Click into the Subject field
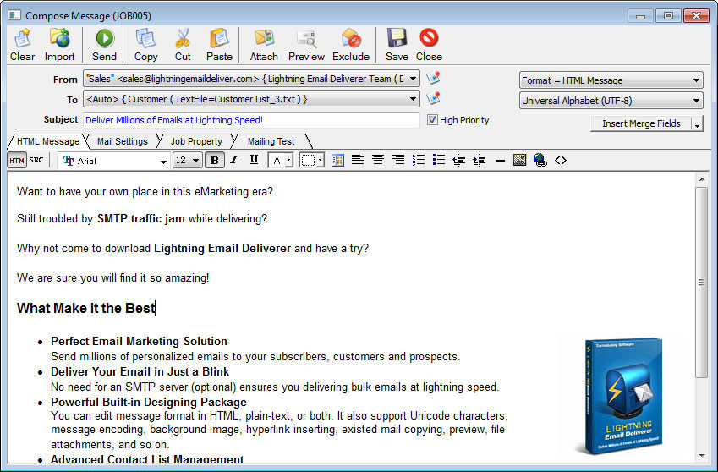Image resolution: width=718 pixels, height=472 pixels. pyautogui.click(x=251, y=120)
